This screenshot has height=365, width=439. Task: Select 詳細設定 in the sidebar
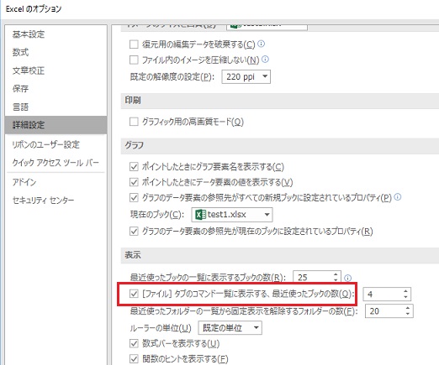56,125
